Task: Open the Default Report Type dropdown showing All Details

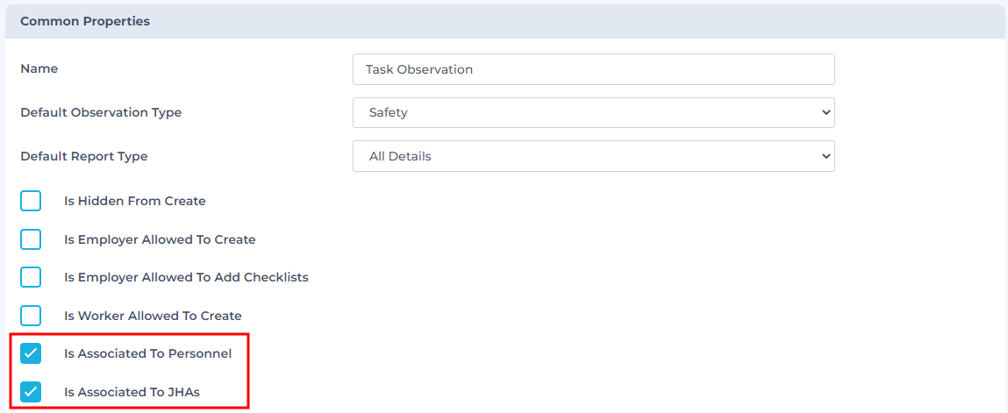Action: pyautogui.click(x=593, y=156)
